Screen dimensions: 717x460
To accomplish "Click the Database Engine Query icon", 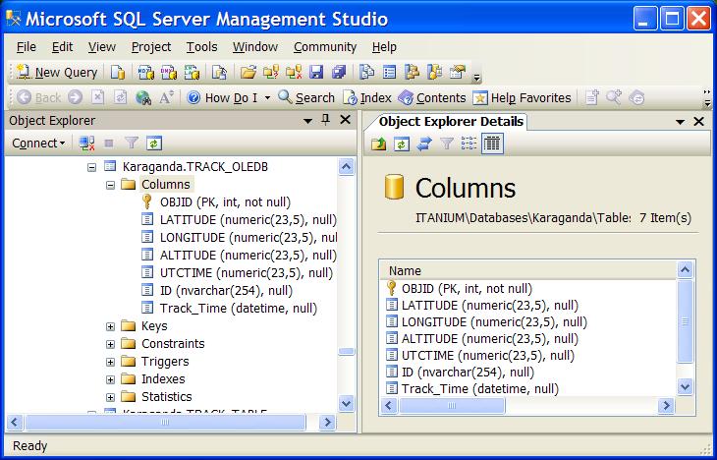I will click(118, 73).
